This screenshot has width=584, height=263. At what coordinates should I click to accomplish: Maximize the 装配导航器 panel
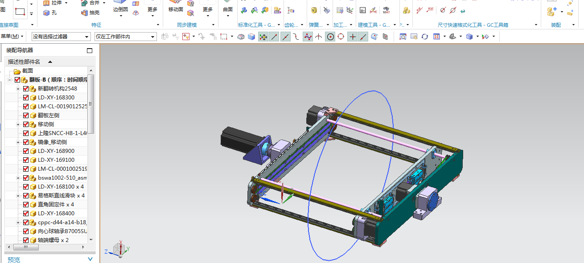90,51
